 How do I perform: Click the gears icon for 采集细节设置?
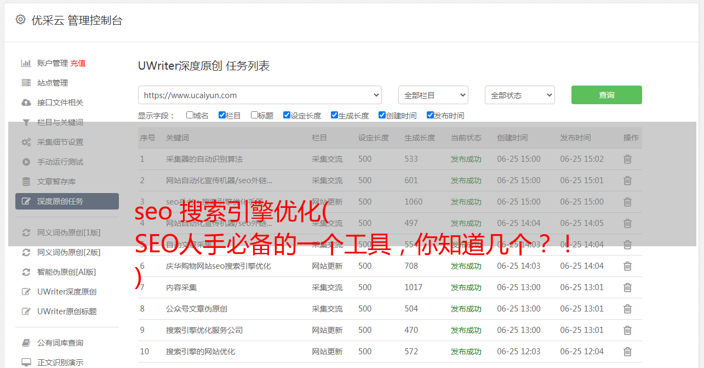coord(26,142)
